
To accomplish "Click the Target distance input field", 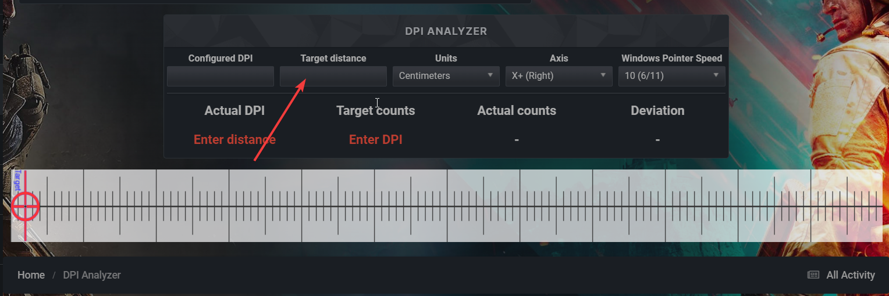I will [333, 76].
